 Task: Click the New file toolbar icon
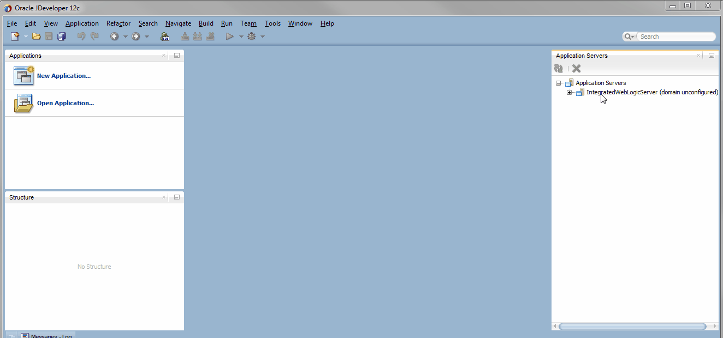click(x=15, y=37)
